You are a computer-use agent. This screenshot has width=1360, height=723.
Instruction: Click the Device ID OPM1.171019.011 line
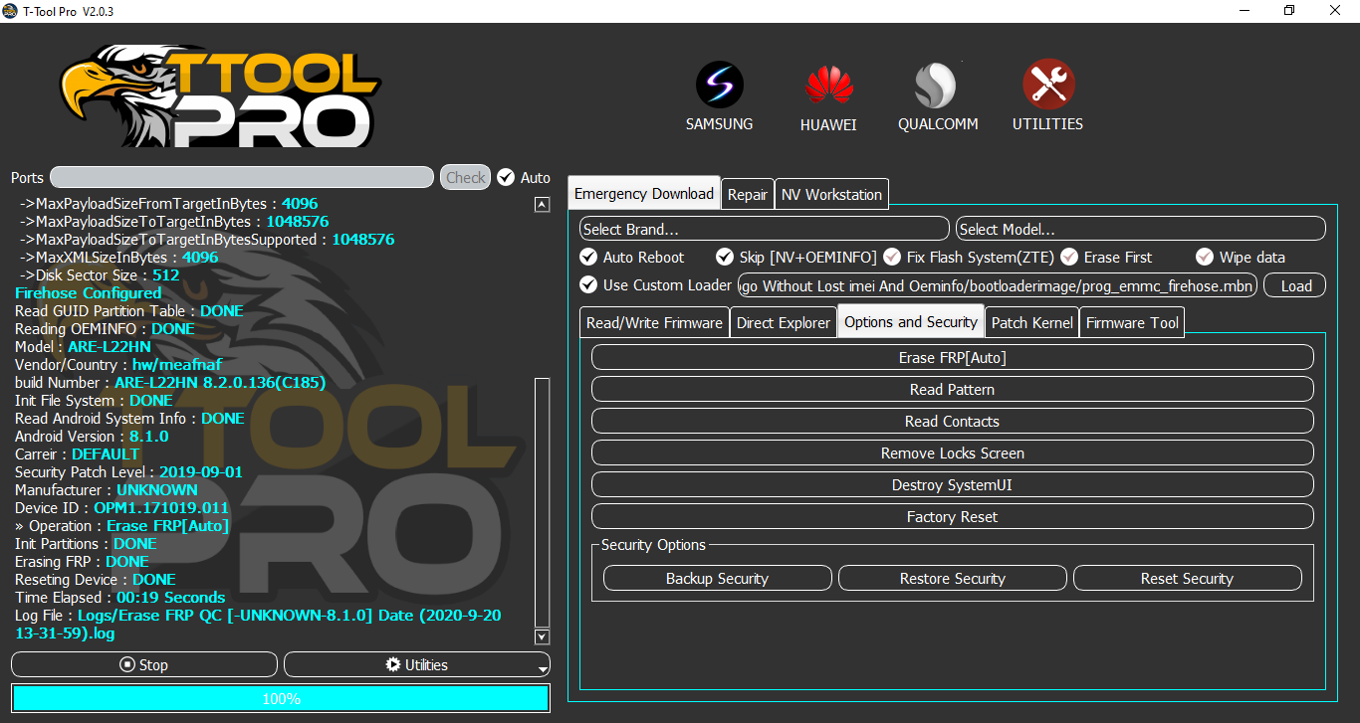click(121, 508)
